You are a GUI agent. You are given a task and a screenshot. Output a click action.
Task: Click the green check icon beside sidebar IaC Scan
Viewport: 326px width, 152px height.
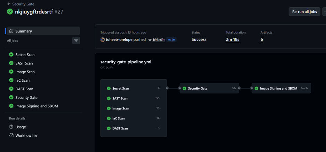click(x=11, y=80)
